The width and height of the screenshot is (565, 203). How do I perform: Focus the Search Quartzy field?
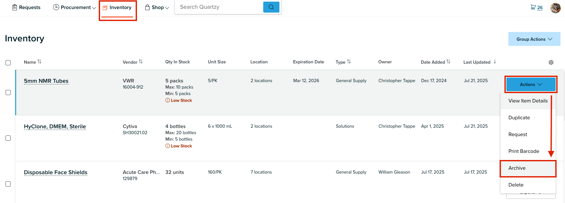(x=219, y=7)
